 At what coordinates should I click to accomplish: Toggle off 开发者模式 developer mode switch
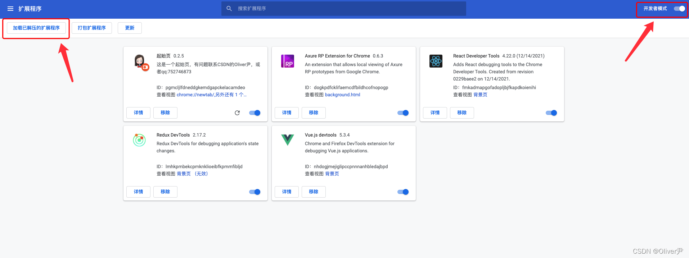(679, 9)
